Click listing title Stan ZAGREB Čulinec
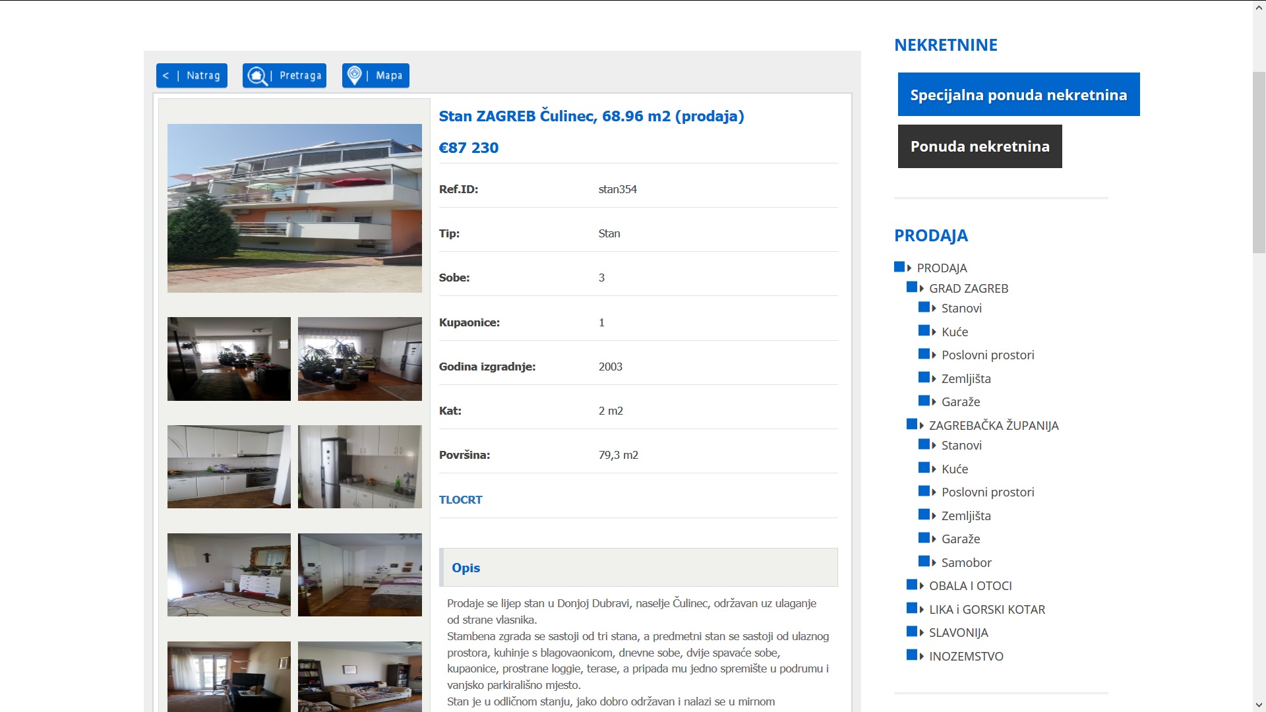Viewport: 1266px width, 712px height. coord(591,116)
